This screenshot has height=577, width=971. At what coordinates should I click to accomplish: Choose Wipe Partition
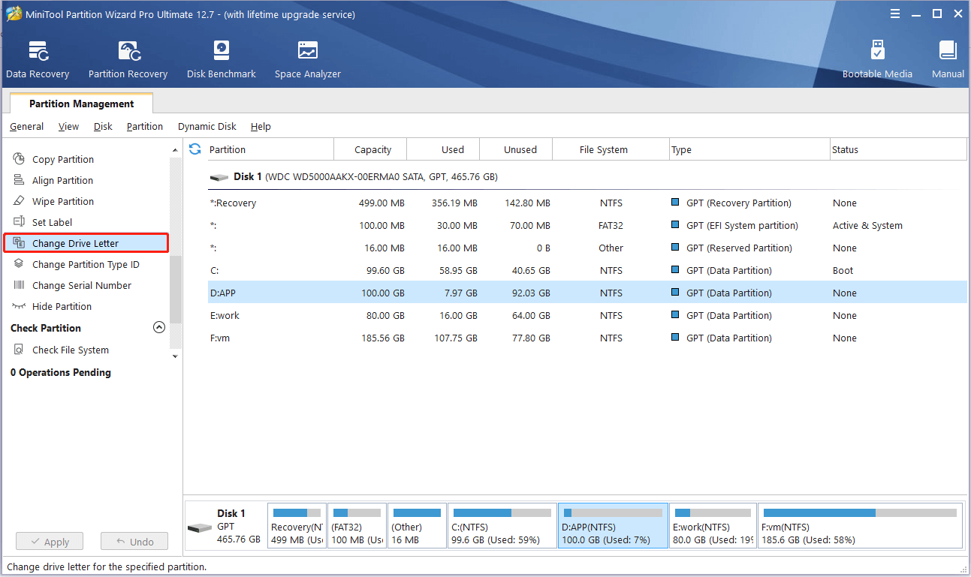62,201
